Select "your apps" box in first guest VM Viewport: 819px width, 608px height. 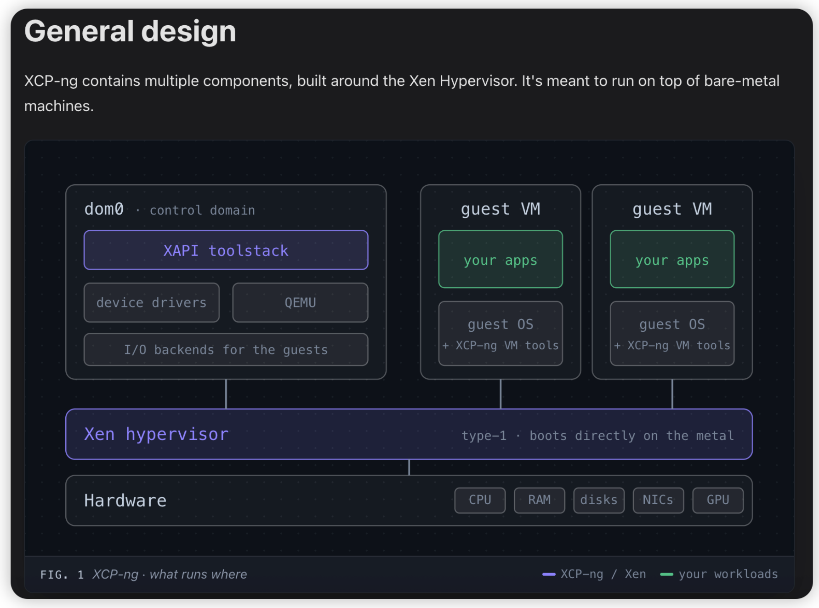(500, 259)
